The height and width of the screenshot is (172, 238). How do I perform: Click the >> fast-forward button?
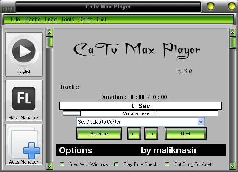pos(151,134)
